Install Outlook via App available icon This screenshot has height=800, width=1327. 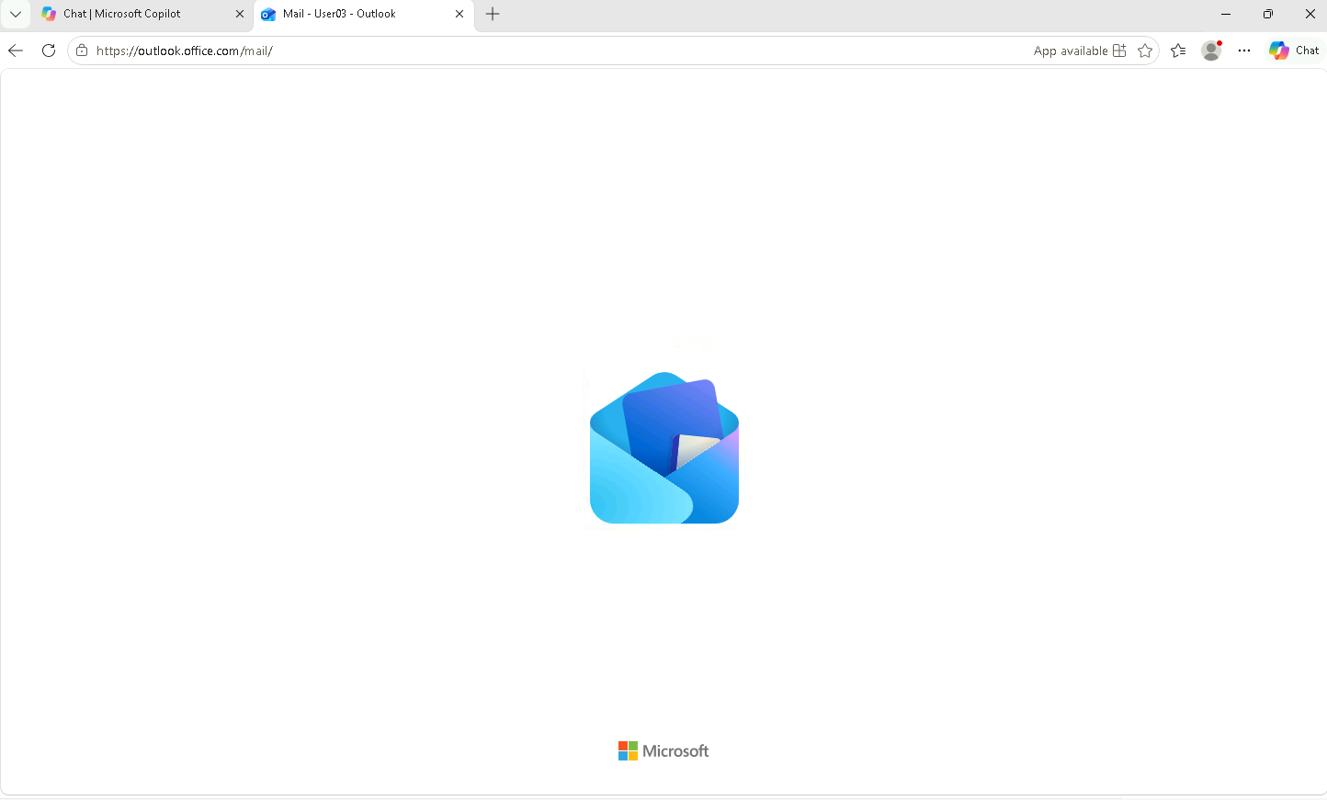pyautogui.click(x=1080, y=51)
